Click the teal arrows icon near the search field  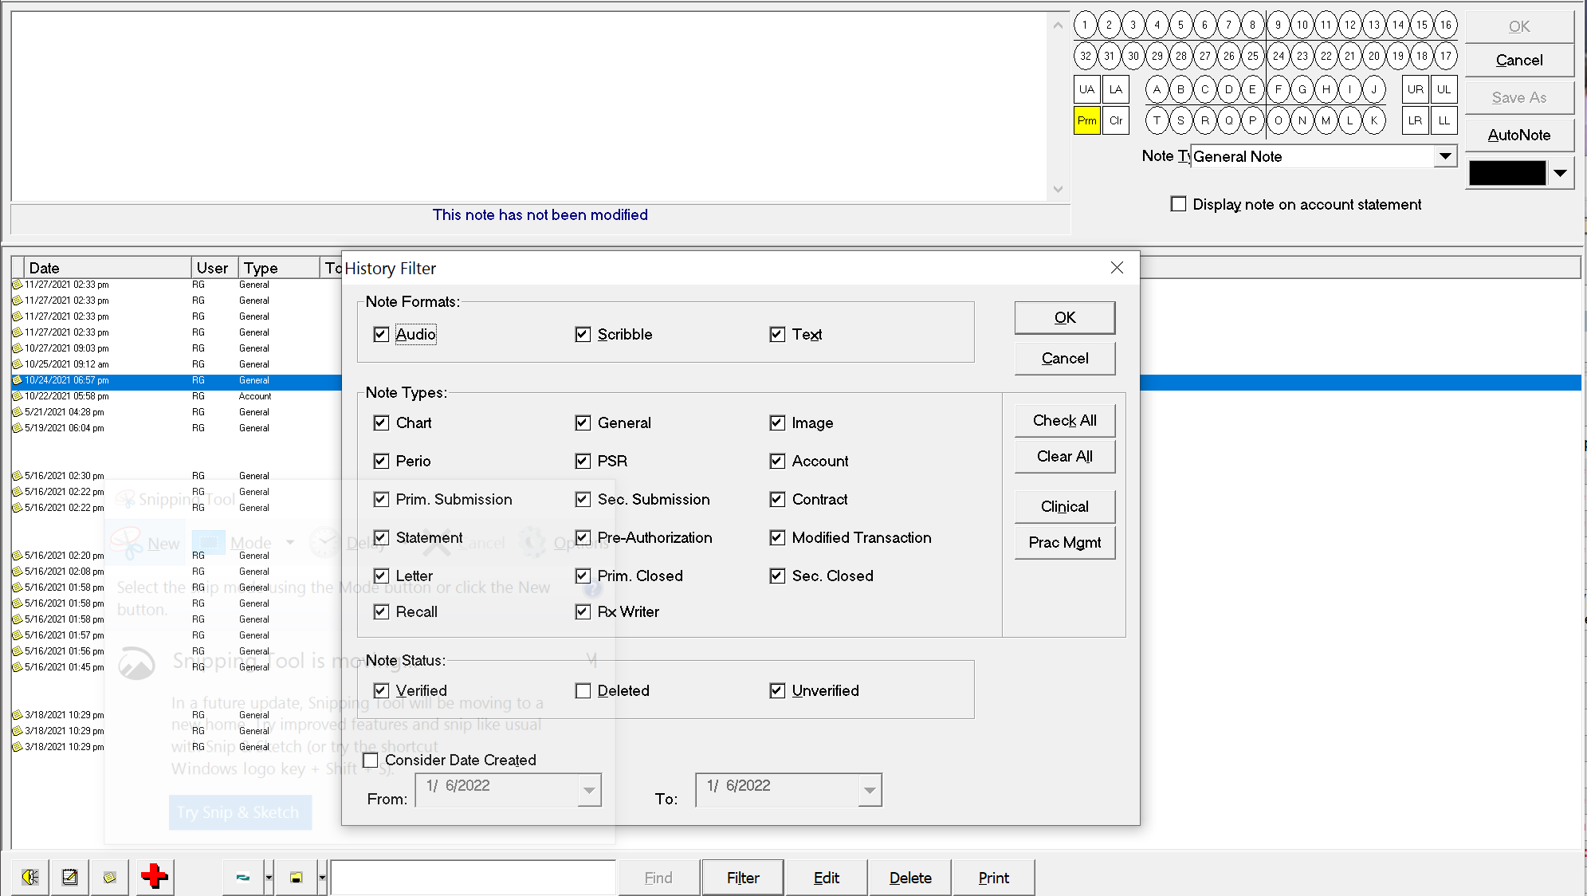pyautogui.click(x=243, y=877)
